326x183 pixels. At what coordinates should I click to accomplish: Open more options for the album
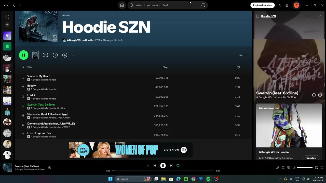74,55
